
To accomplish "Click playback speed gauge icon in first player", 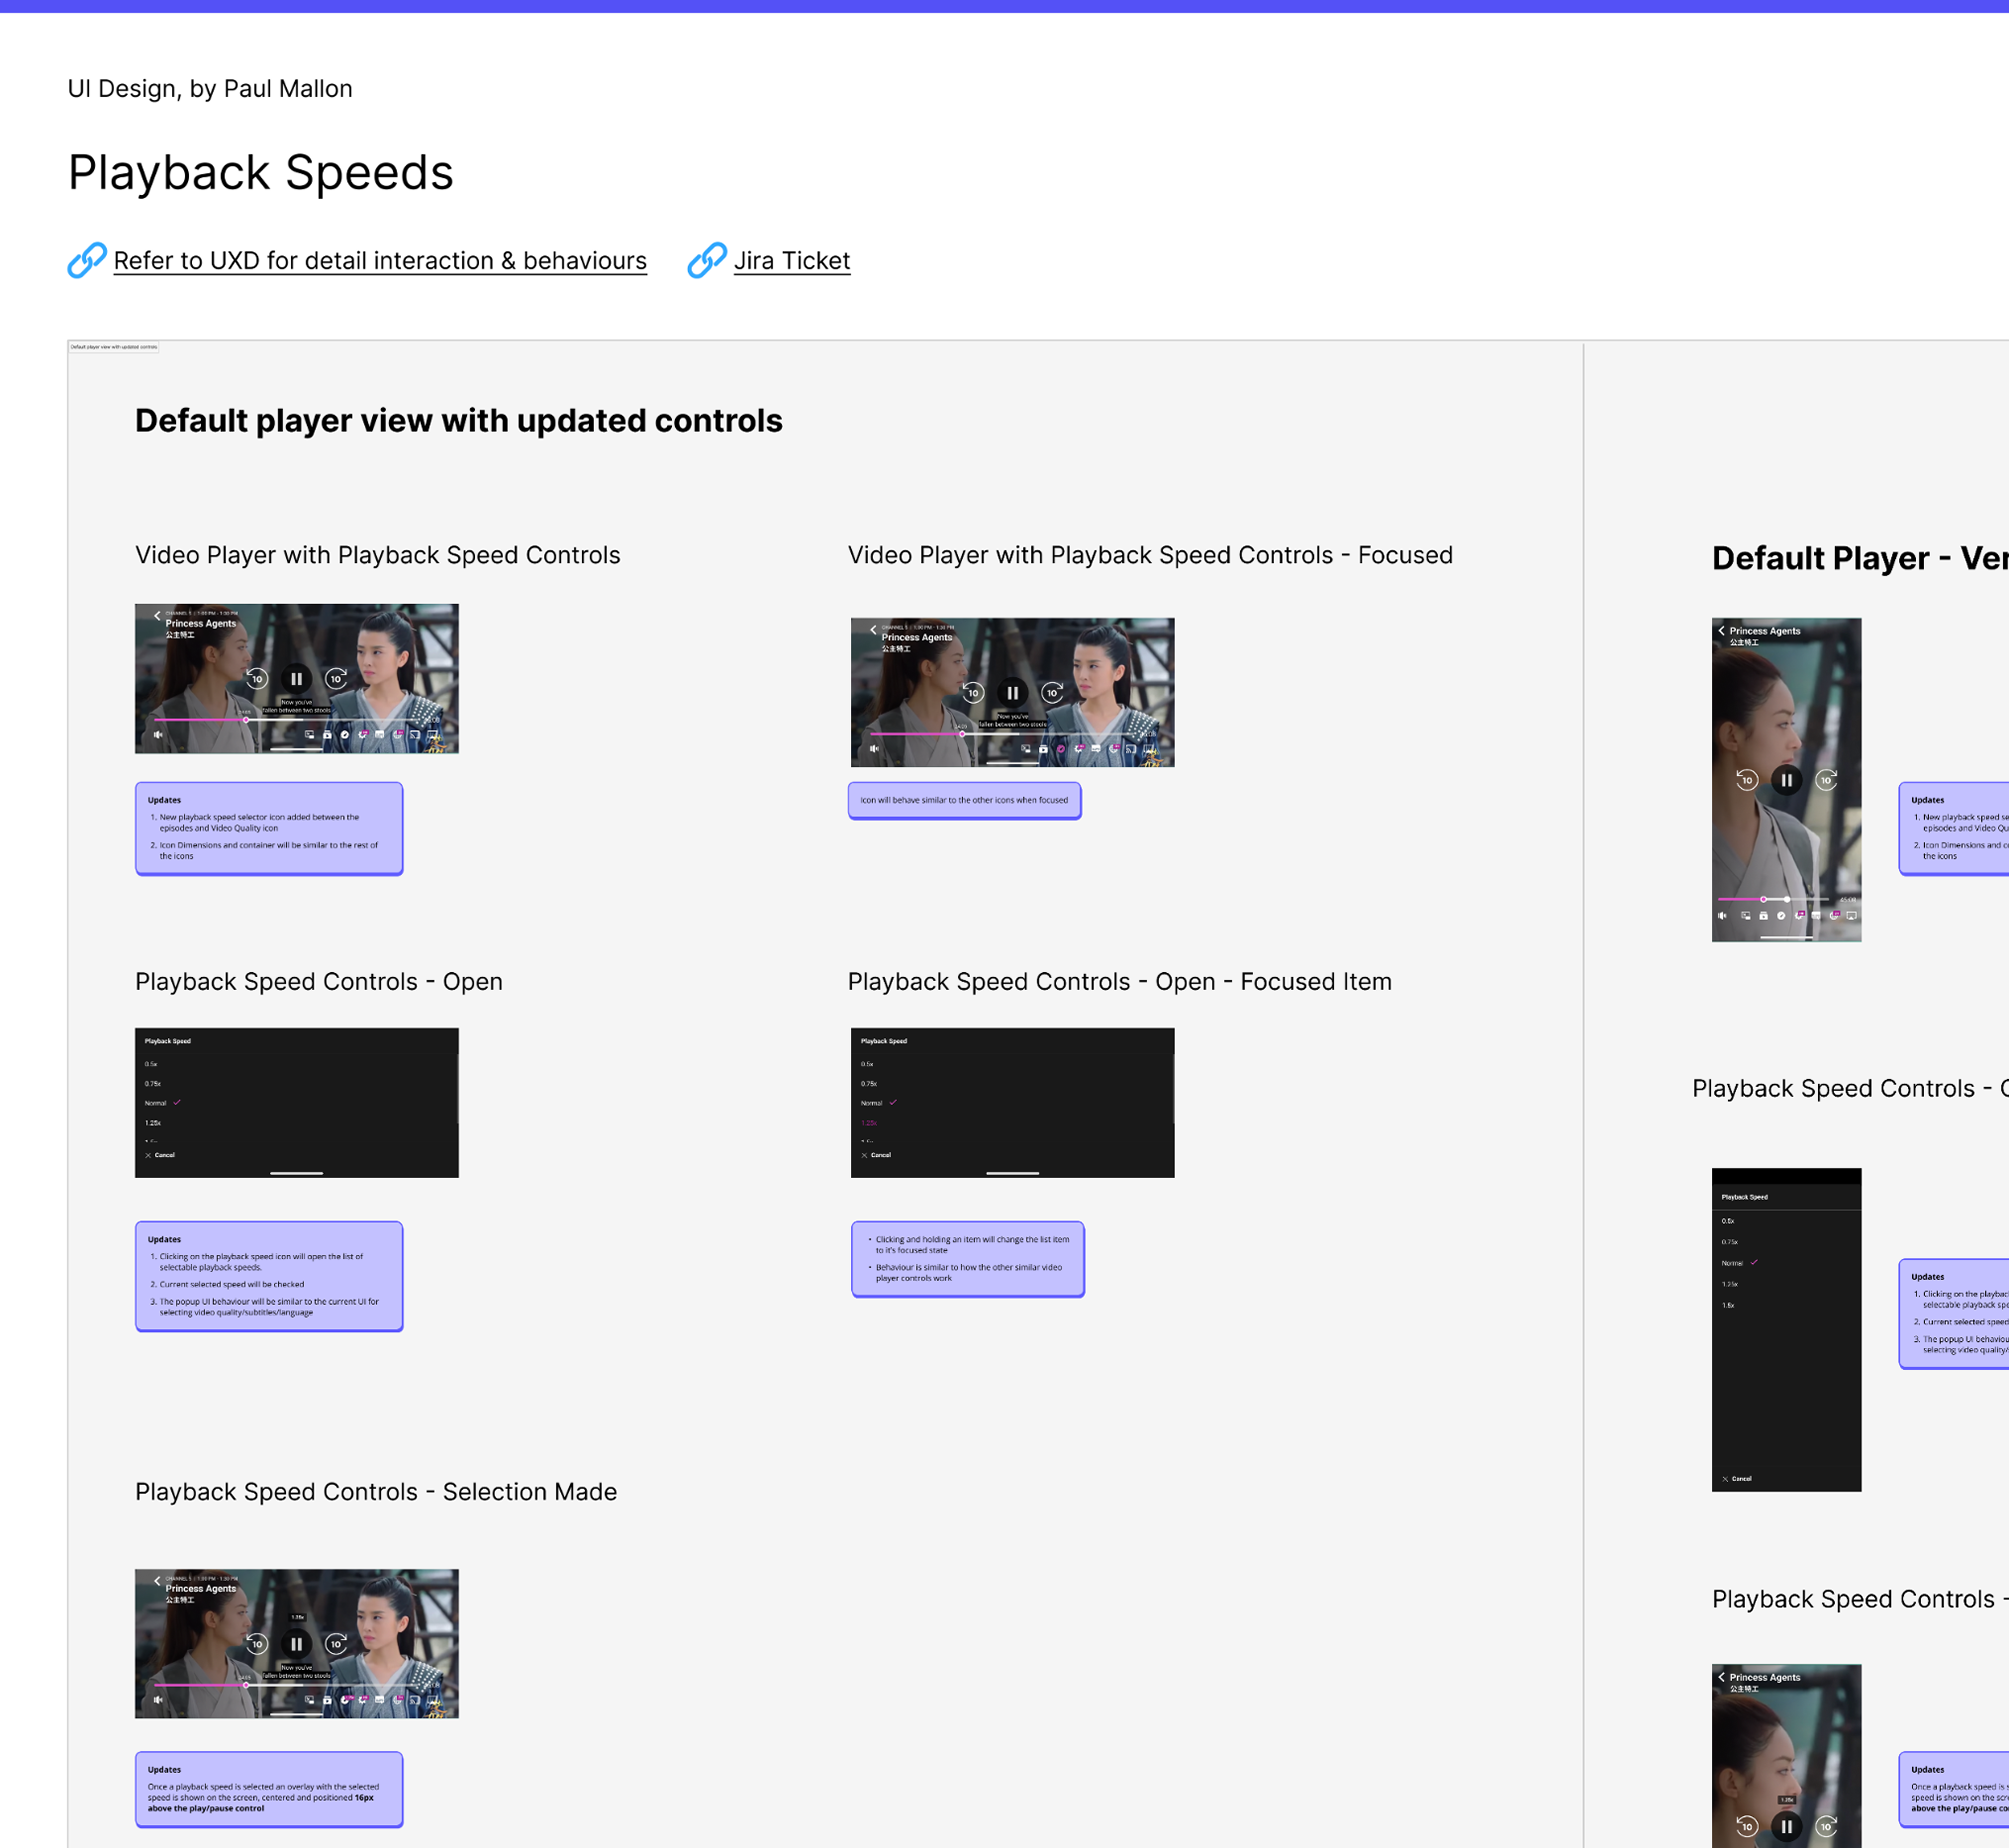I will (x=345, y=735).
